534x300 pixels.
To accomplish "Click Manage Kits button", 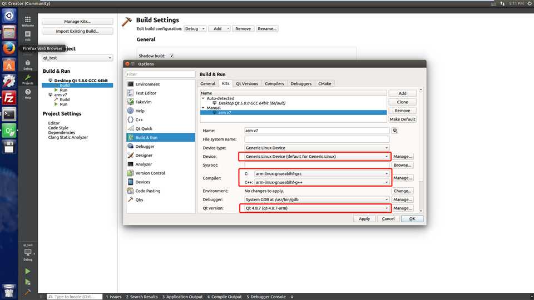I will 77,22.
